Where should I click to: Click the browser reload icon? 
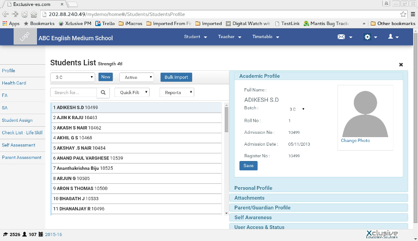click(x=24, y=14)
